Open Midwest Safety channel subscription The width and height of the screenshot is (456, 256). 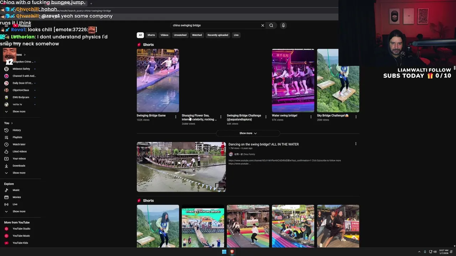click(21, 69)
